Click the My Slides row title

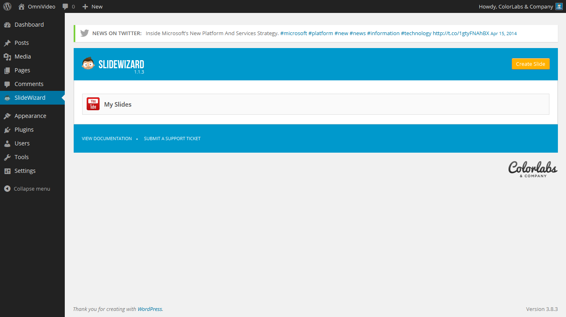118,104
